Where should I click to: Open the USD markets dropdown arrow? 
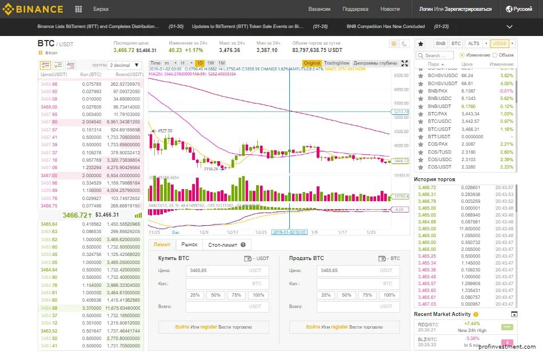coord(512,43)
